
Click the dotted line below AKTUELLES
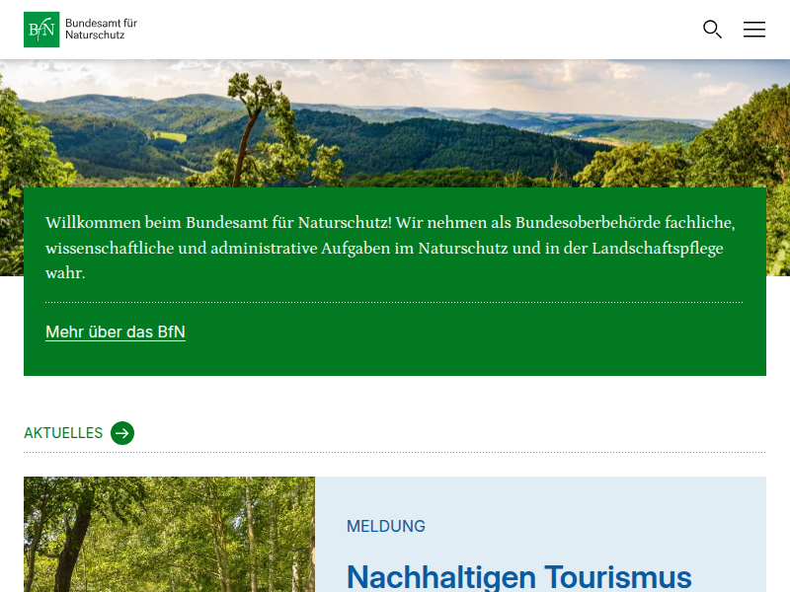coord(394,452)
